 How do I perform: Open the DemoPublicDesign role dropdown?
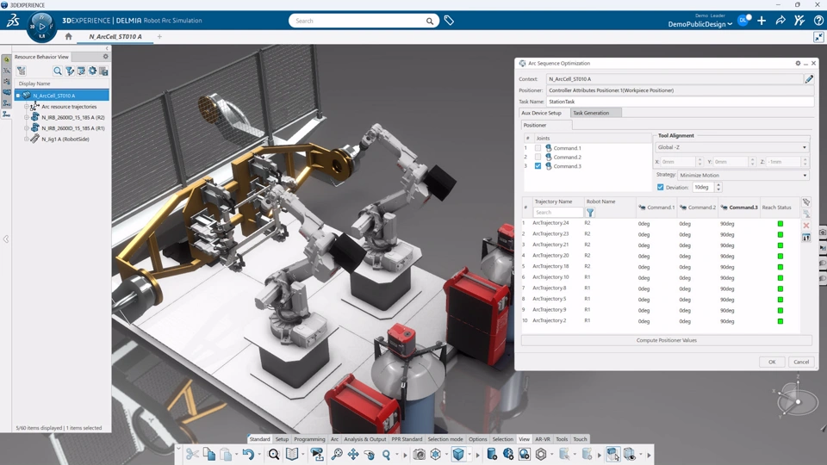700,24
